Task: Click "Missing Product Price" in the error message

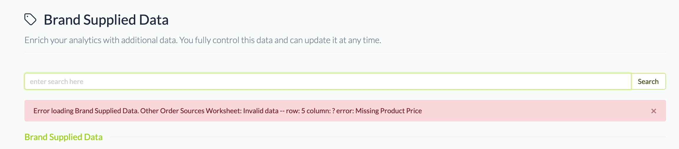Action: pos(388,111)
